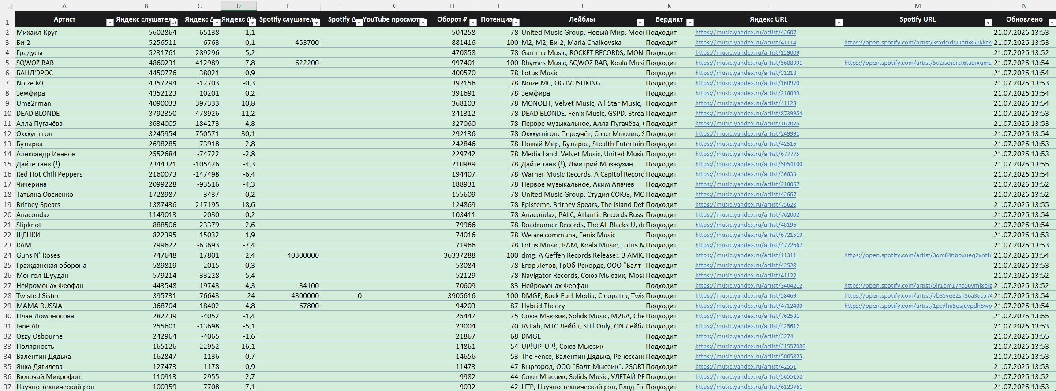This screenshot has width=1056, height=391.
Task: Select the Потенциал value 83
Action: click(x=498, y=285)
